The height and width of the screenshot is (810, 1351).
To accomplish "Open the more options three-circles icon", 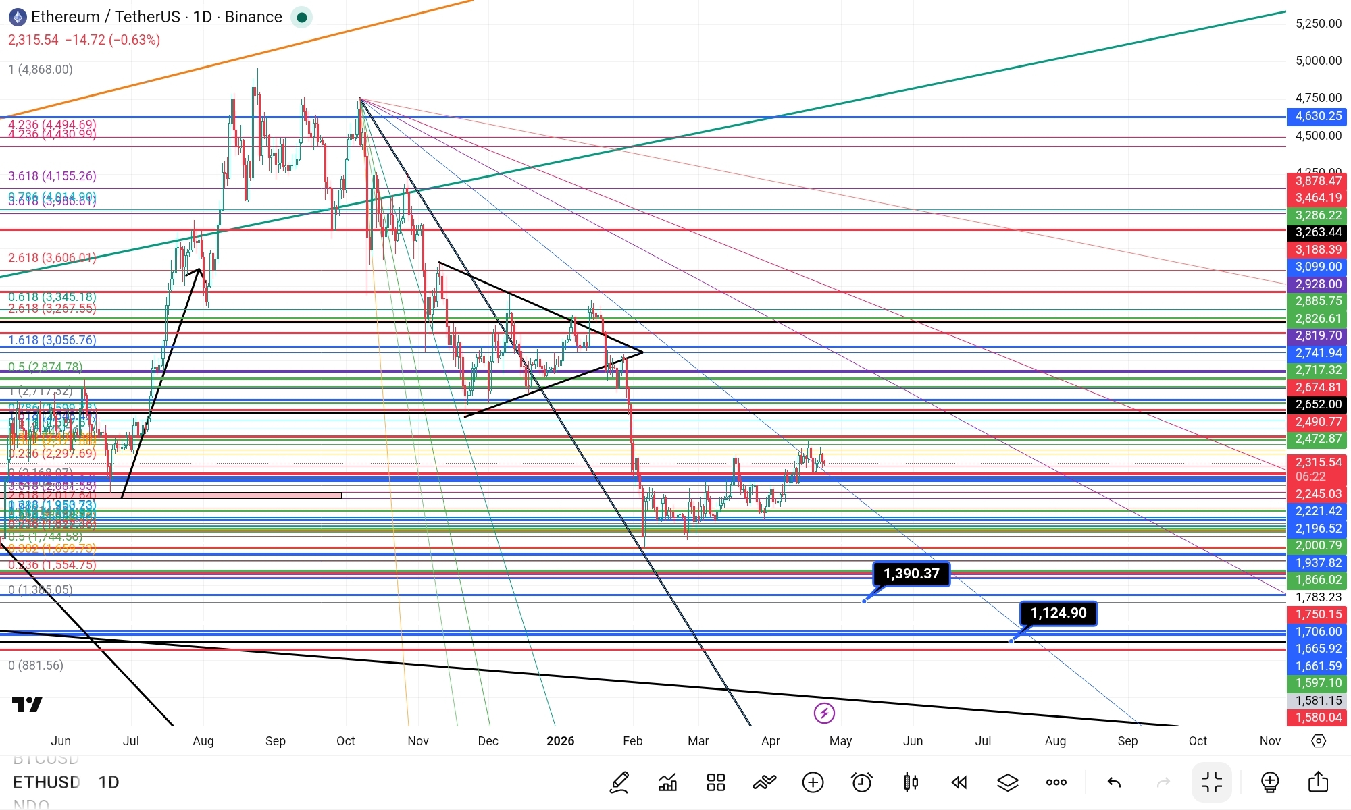I will [x=1056, y=782].
